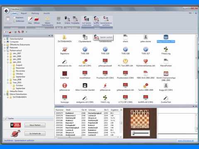Sort game list by Weiß column
Screen dimensions: 199x149
point(73,110)
